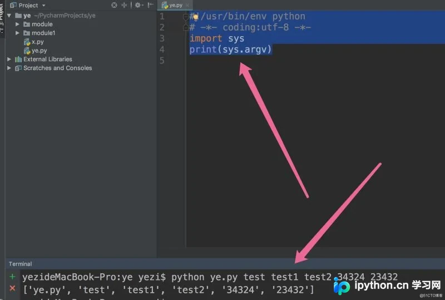Collapse the ye project root folder

(x=9, y=16)
